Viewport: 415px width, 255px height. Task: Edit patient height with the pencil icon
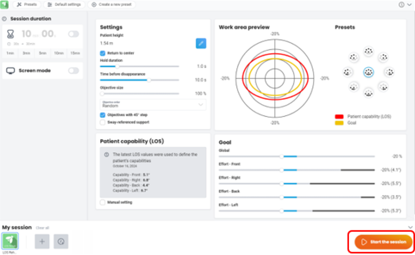200,43
